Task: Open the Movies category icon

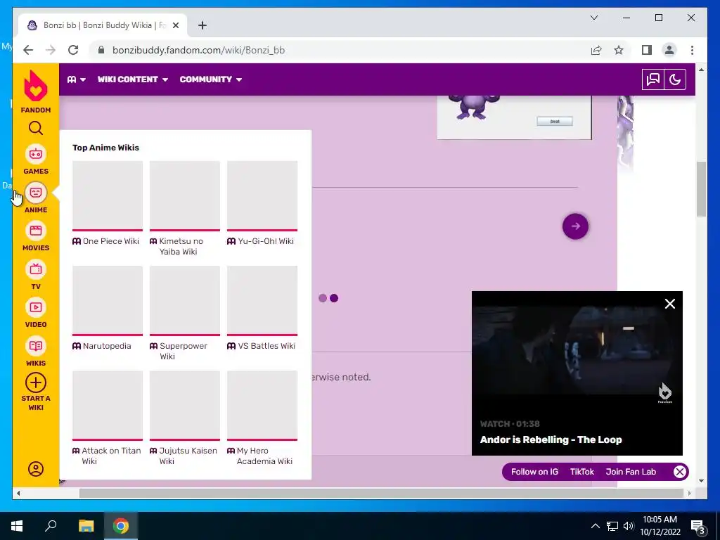Action: tap(36, 231)
